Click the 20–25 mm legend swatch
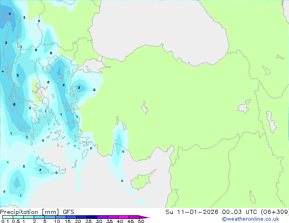The width and height of the screenshot is (289, 223). tap(81, 217)
